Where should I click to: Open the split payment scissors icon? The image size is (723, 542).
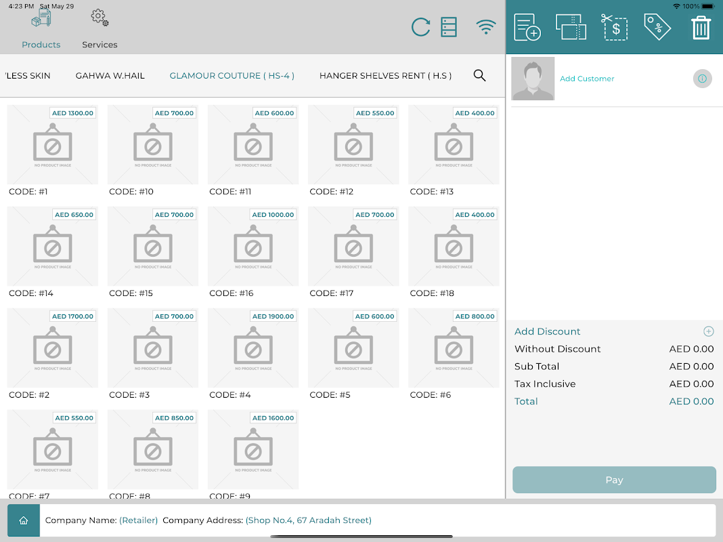(614, 27)
